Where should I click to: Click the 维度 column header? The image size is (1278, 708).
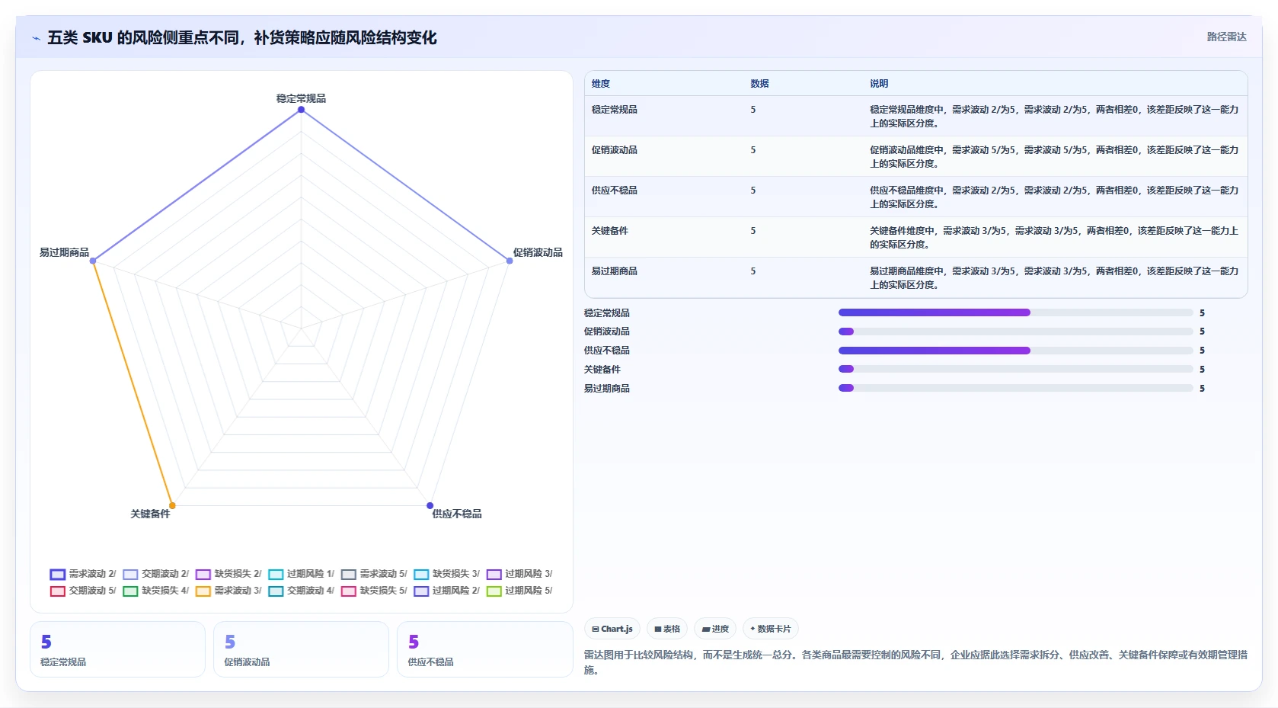point(601,84)
